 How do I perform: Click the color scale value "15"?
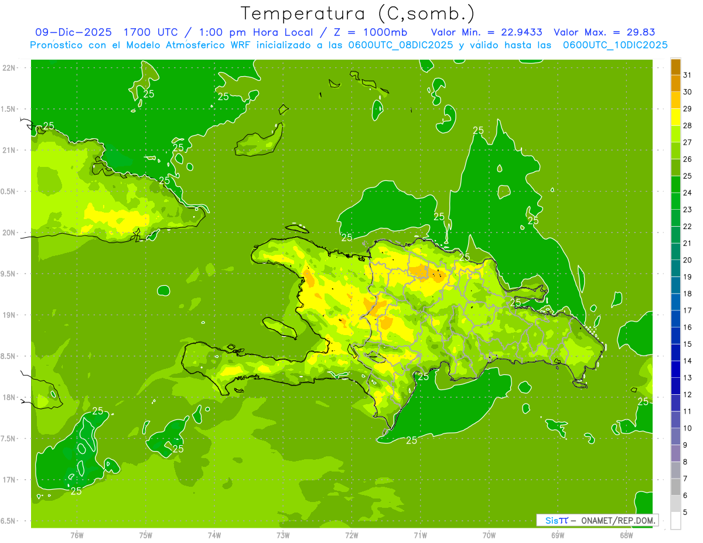coord(687,344)
